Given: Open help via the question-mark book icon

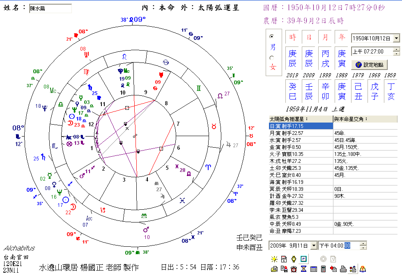Looking at the screenshot, I should pyautogui.click(x=363, y=269).
